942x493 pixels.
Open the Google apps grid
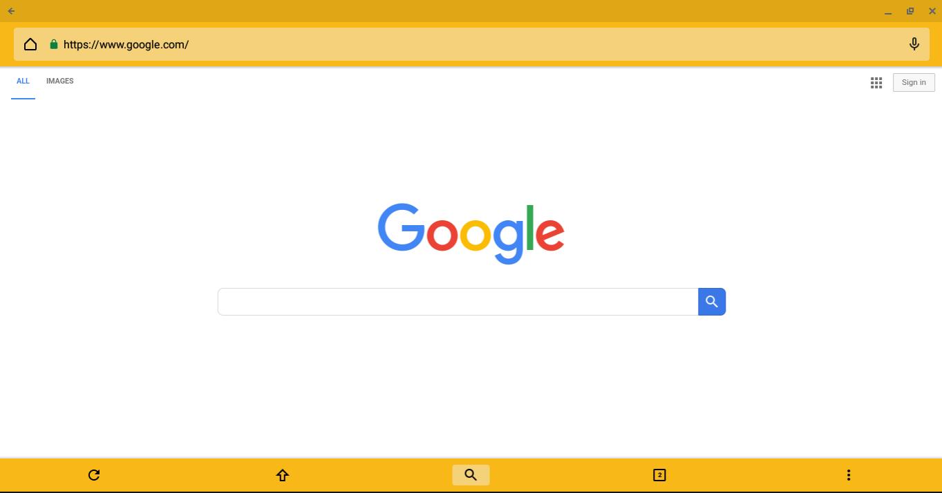click(876, 83)
